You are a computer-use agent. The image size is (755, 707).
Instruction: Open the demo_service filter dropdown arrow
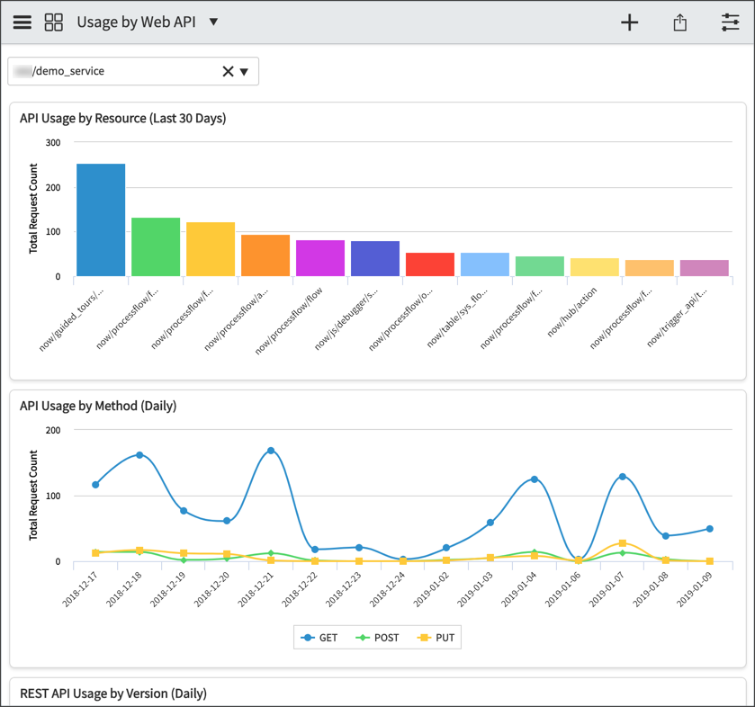(x=245, y=71)
